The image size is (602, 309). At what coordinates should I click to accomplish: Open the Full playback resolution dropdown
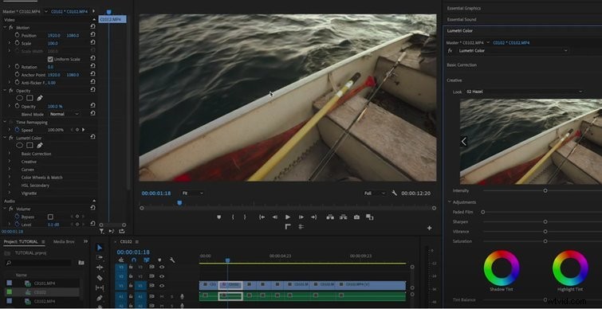[375, 194]
